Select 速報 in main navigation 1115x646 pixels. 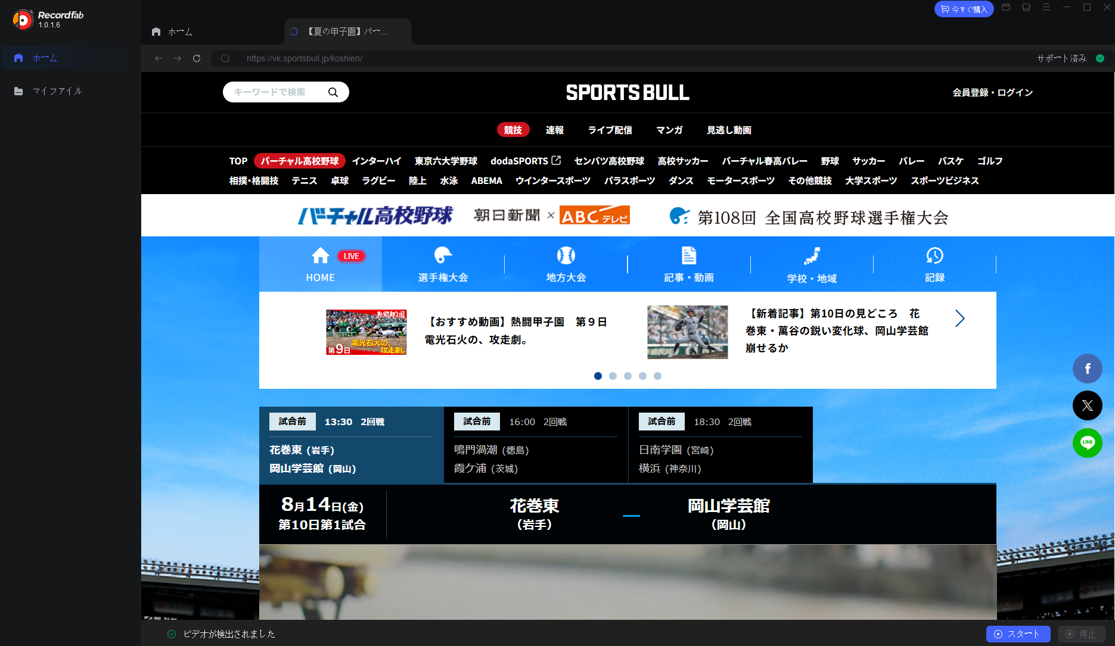tap(555, 130)
